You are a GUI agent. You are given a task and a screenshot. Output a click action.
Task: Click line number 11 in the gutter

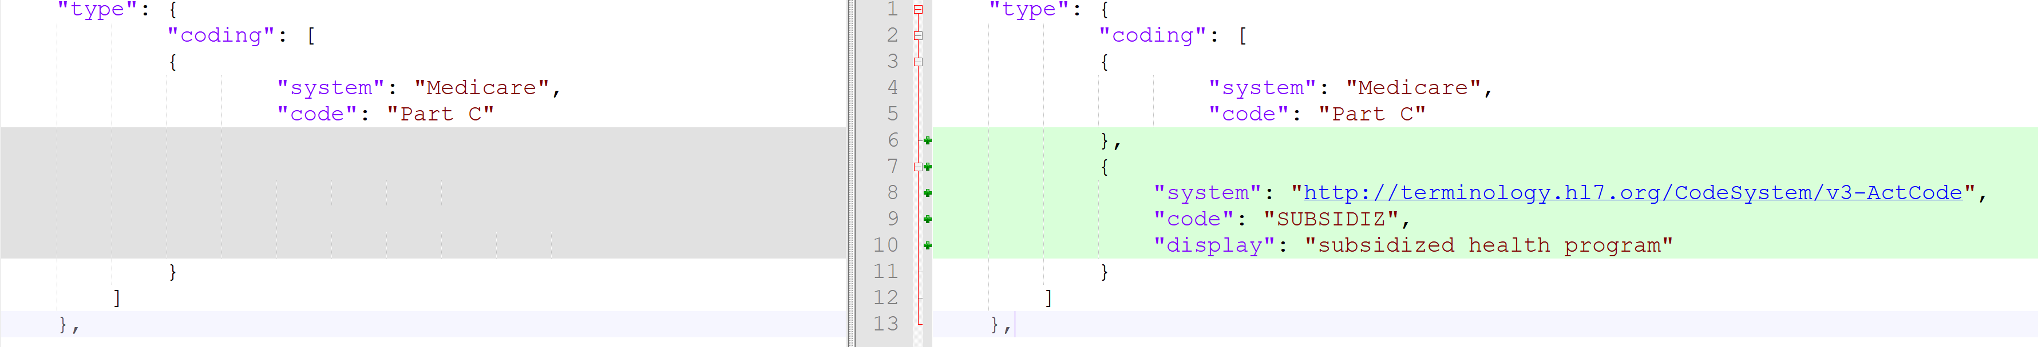click(x=885, y=271)
